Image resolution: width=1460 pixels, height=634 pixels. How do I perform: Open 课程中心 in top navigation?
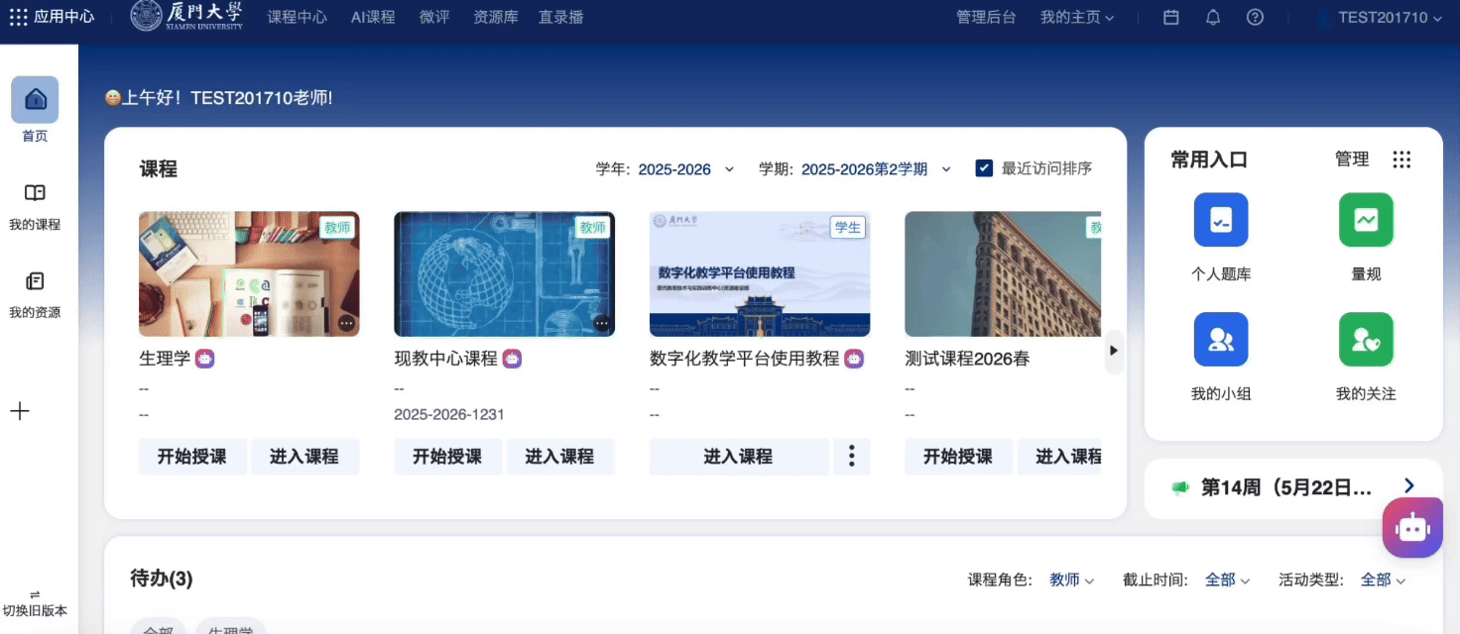pos(297,18)
